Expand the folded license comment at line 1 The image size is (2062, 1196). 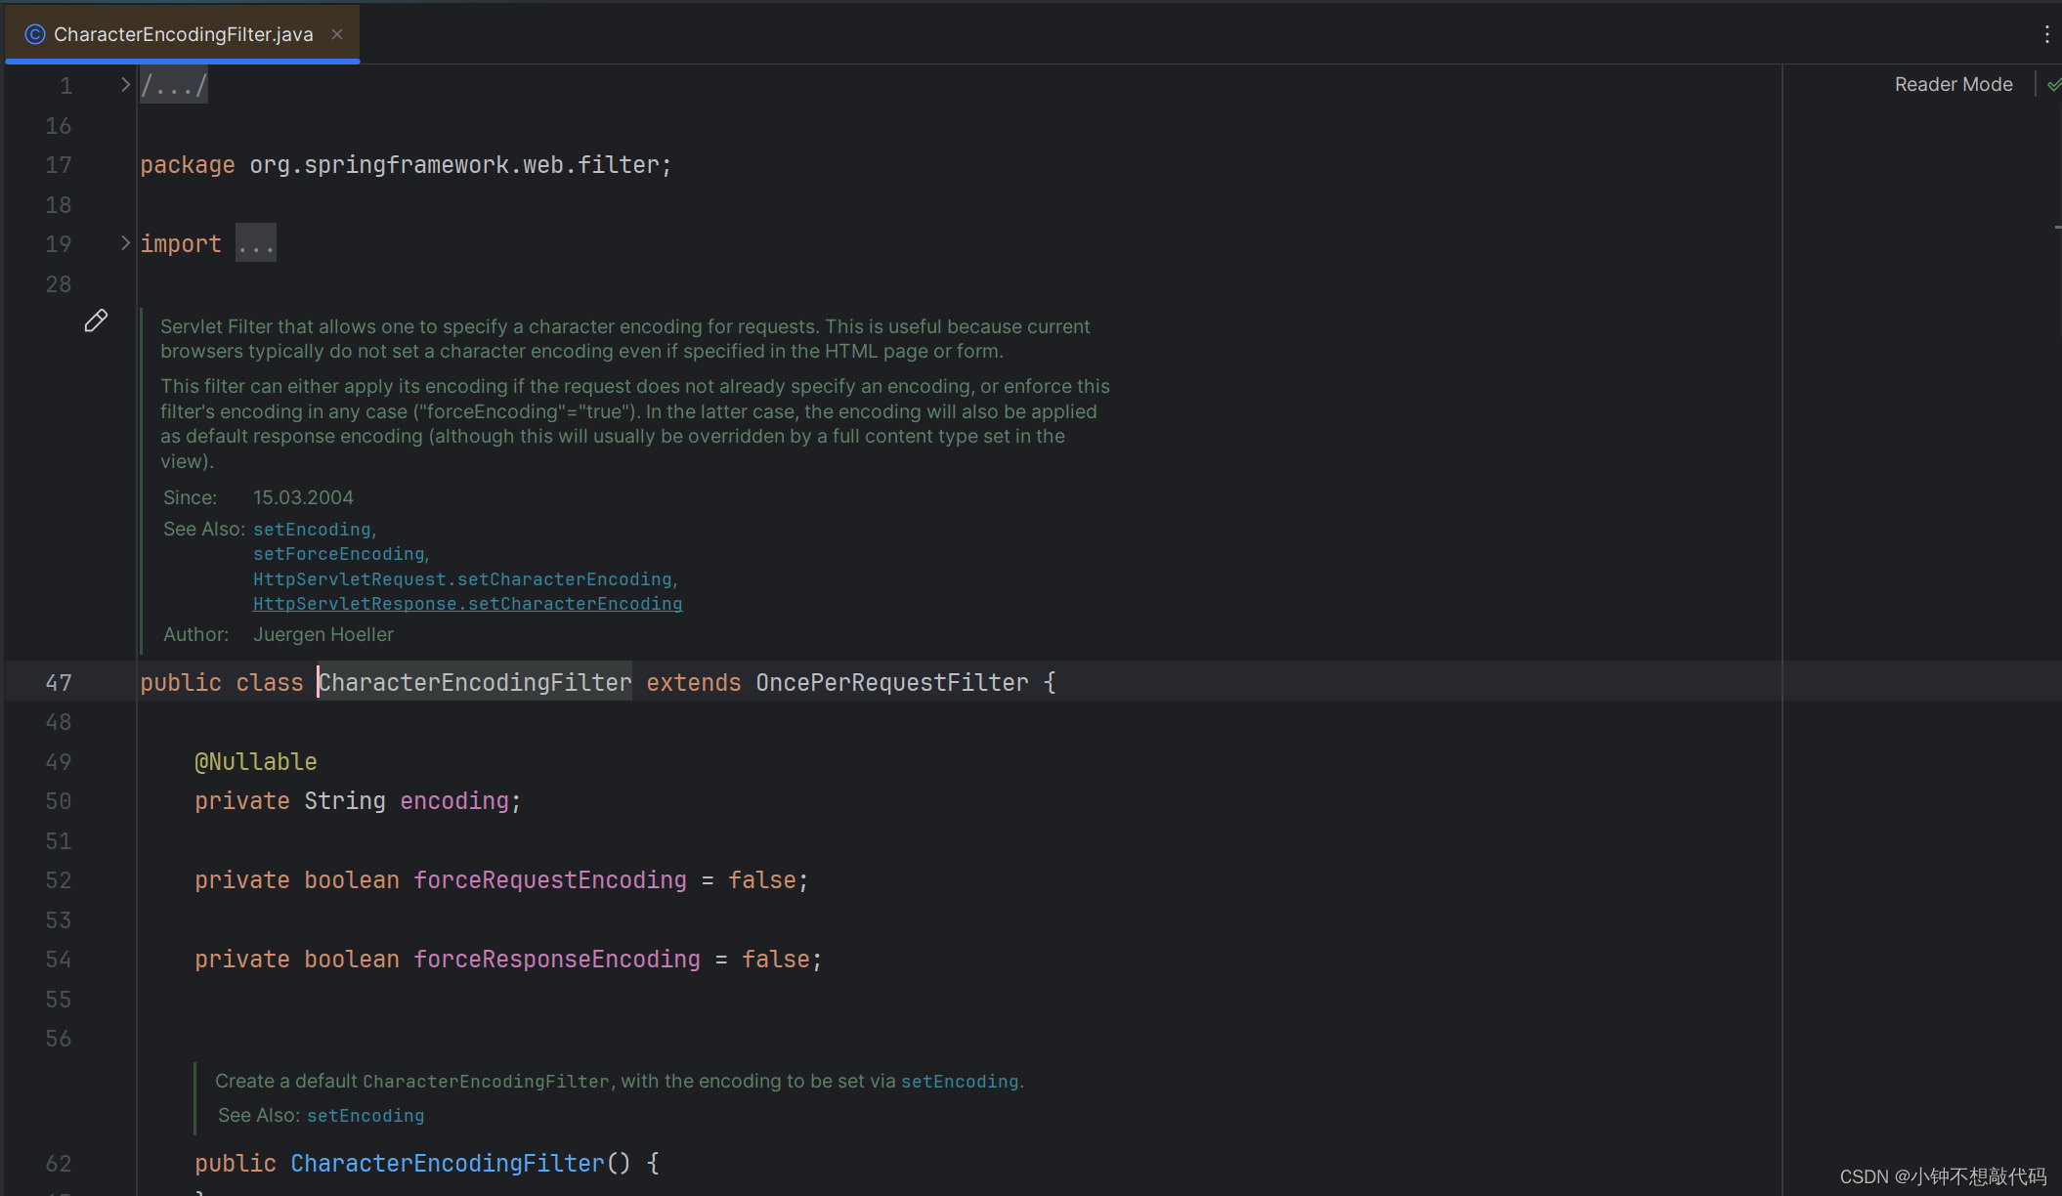pyautogui.click(x=125, y=85)
